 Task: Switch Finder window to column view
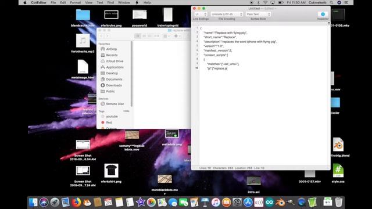150,36
